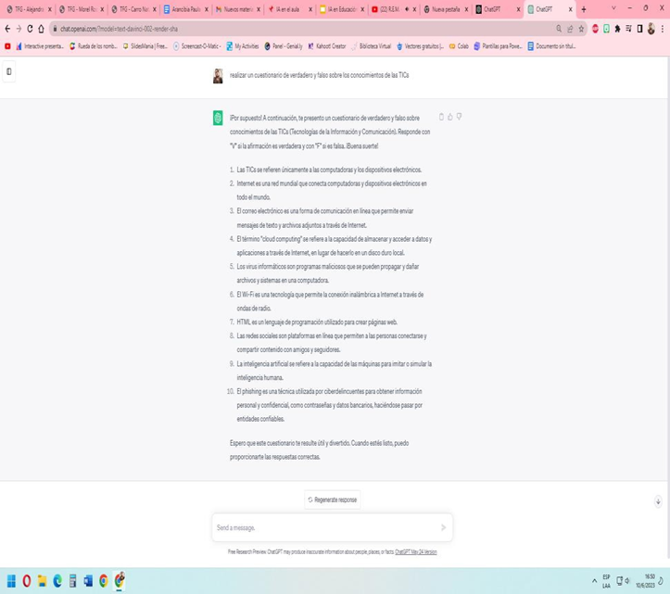The width and height of the screenshot is (670, 594).
Task: Open Word from the taskbar
Action: [x=88, y=581]
